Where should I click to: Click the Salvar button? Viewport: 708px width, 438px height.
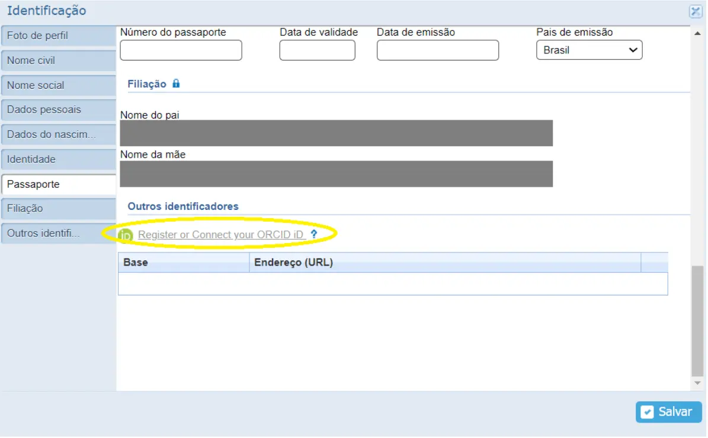[668, 412]
